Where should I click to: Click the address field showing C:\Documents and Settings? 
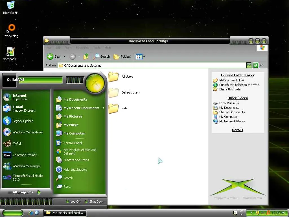click(152, 66)
